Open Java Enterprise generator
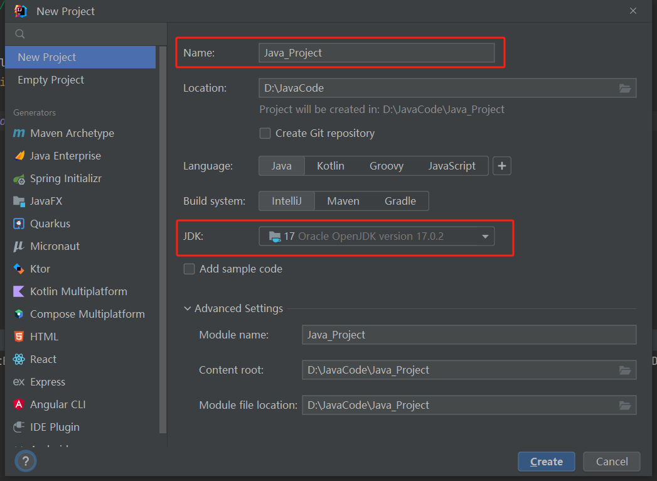This screenshot has height=481, width=657. tap(80, 156)
